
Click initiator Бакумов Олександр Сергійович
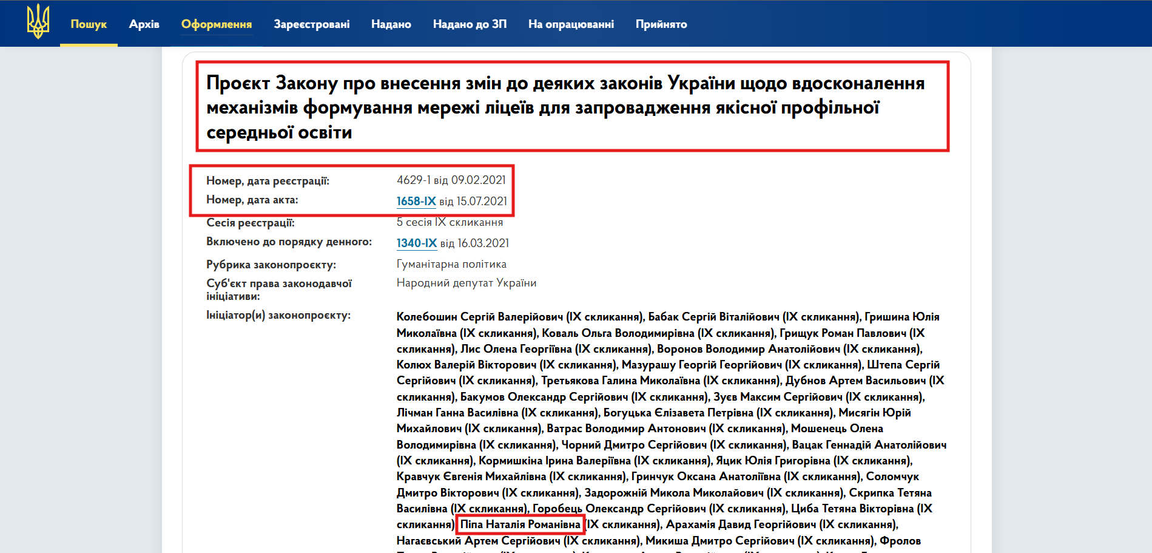tap(544, 397)
